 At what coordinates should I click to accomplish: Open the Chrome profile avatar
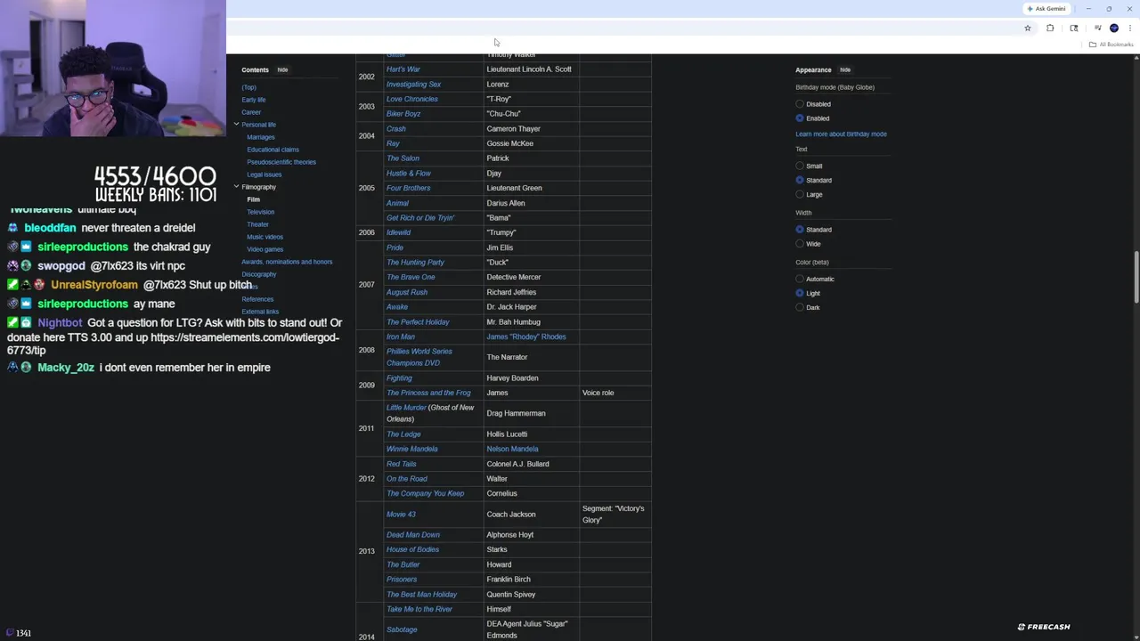[x=1114, y=28]
